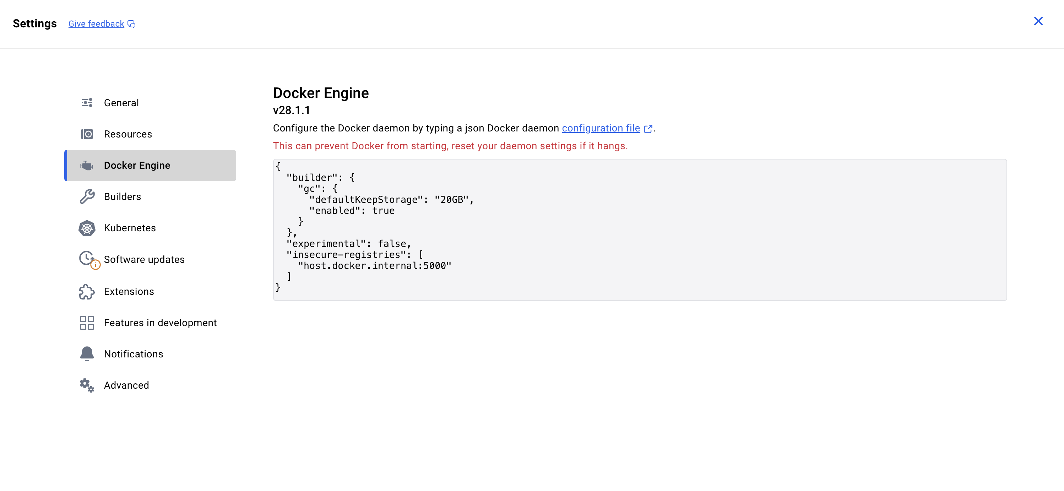Click the Advanced gears icon
Screen dimensions: 1064x491
(x=87, y=385)
